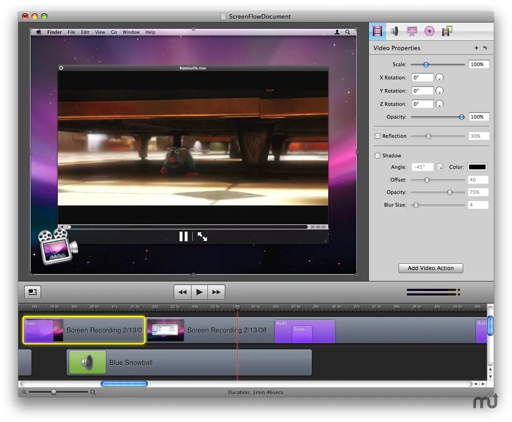Click the timeline playhead marker

click(x=238, y=307)
